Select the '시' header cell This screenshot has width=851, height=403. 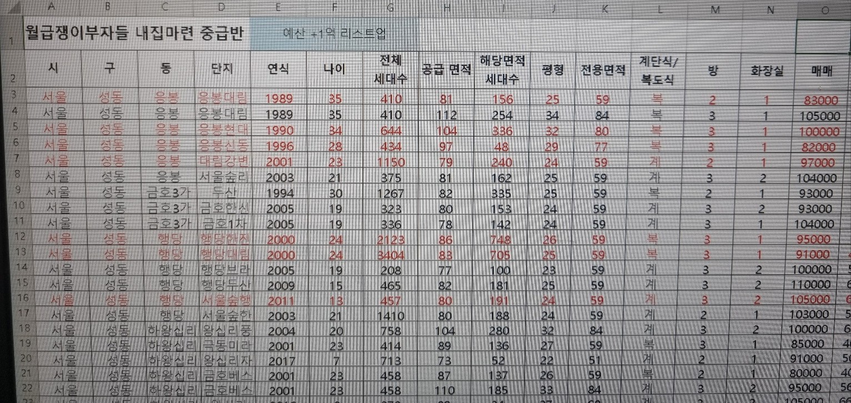coord(53,69)
